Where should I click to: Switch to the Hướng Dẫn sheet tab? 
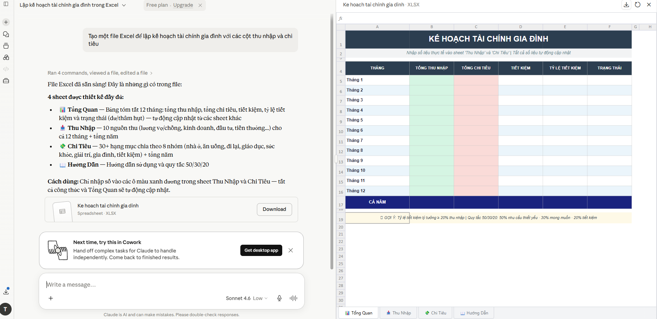[x=474, y=313]
